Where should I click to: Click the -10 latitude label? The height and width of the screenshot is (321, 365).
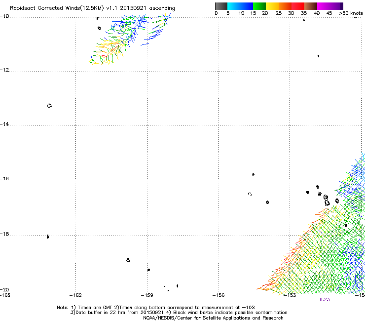tap(4, 16)
